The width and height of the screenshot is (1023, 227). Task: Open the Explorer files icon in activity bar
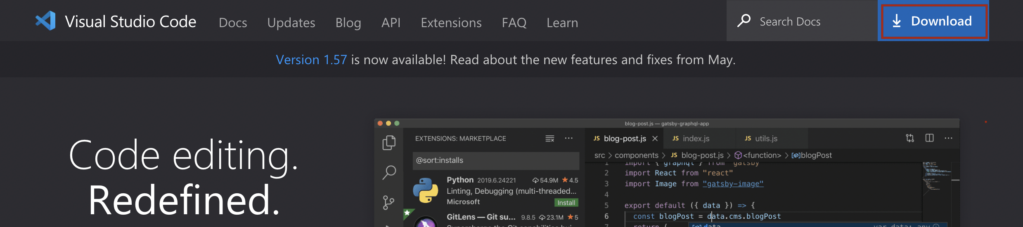tap(389, 142)
